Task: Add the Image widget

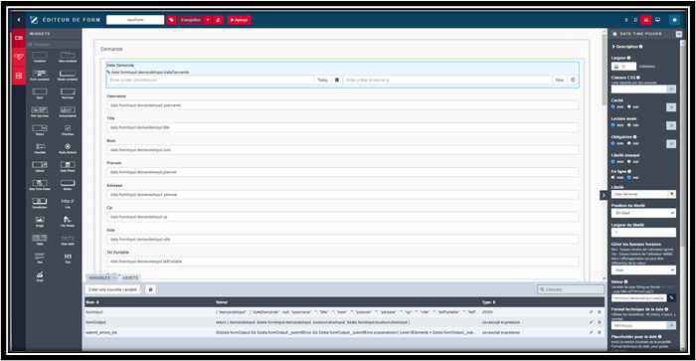Action: click(x=40, y=221)
